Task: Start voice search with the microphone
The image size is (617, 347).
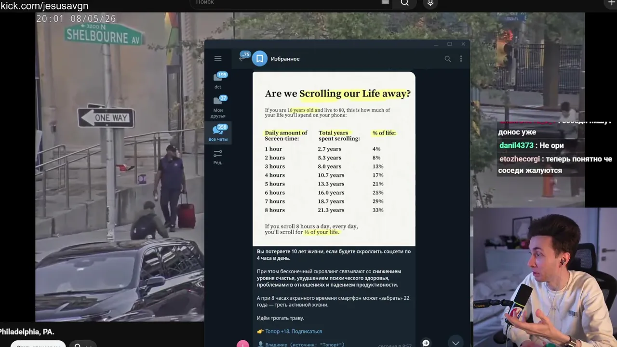Action: pyautogui.click(x=430, y=3)
